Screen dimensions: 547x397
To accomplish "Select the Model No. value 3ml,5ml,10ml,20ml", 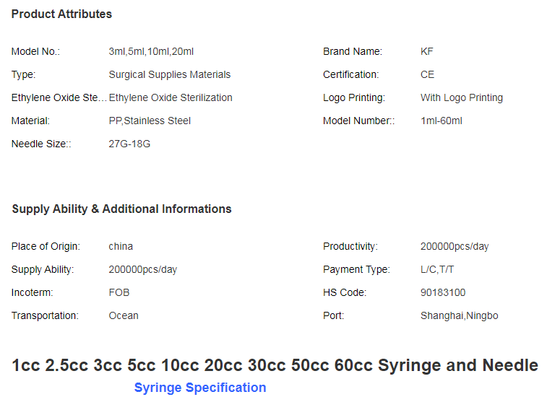I will click(x=151, y=51).
